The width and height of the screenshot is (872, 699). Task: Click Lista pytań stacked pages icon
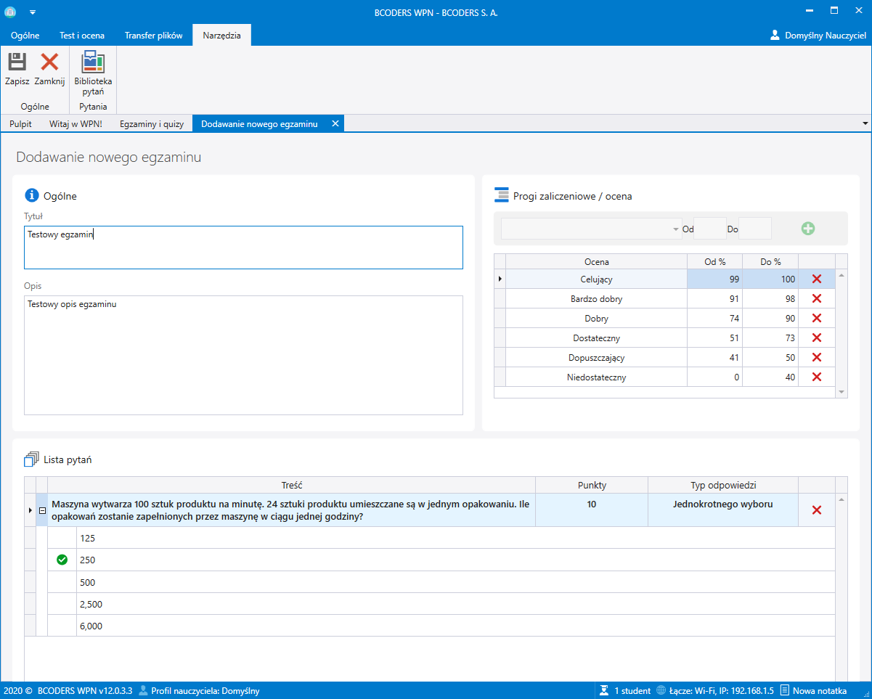[31, 459]
